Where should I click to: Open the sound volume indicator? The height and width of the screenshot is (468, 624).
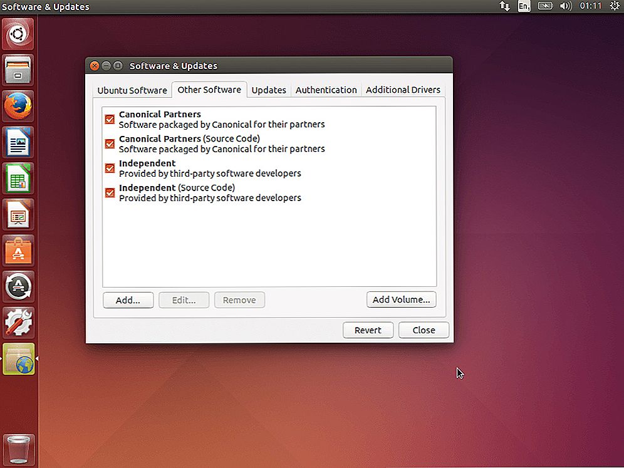coord(566,6)
